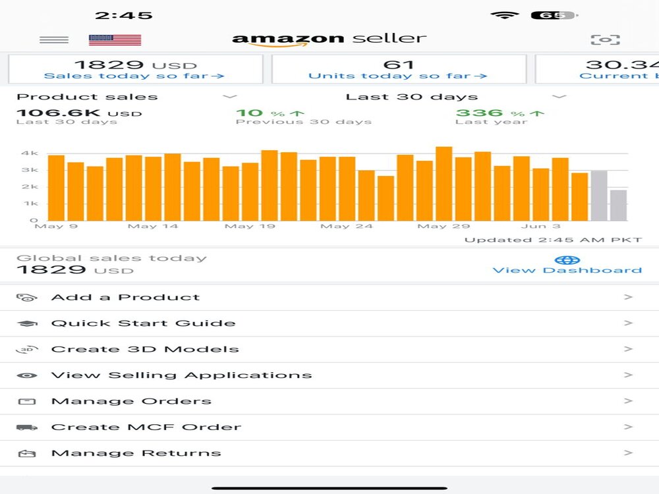Open View Selling Applications
The image size is (659, 494).
(329, 375)
